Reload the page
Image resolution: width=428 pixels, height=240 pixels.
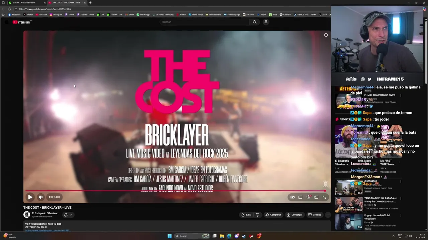[9, 9]
